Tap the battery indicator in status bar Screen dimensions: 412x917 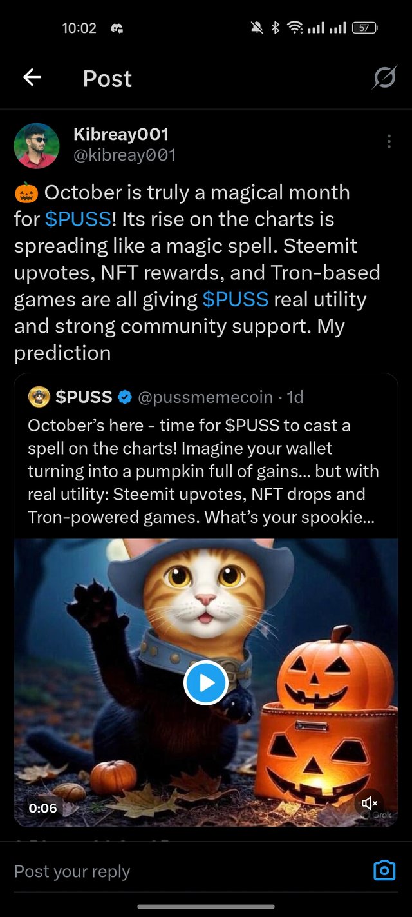364,28
